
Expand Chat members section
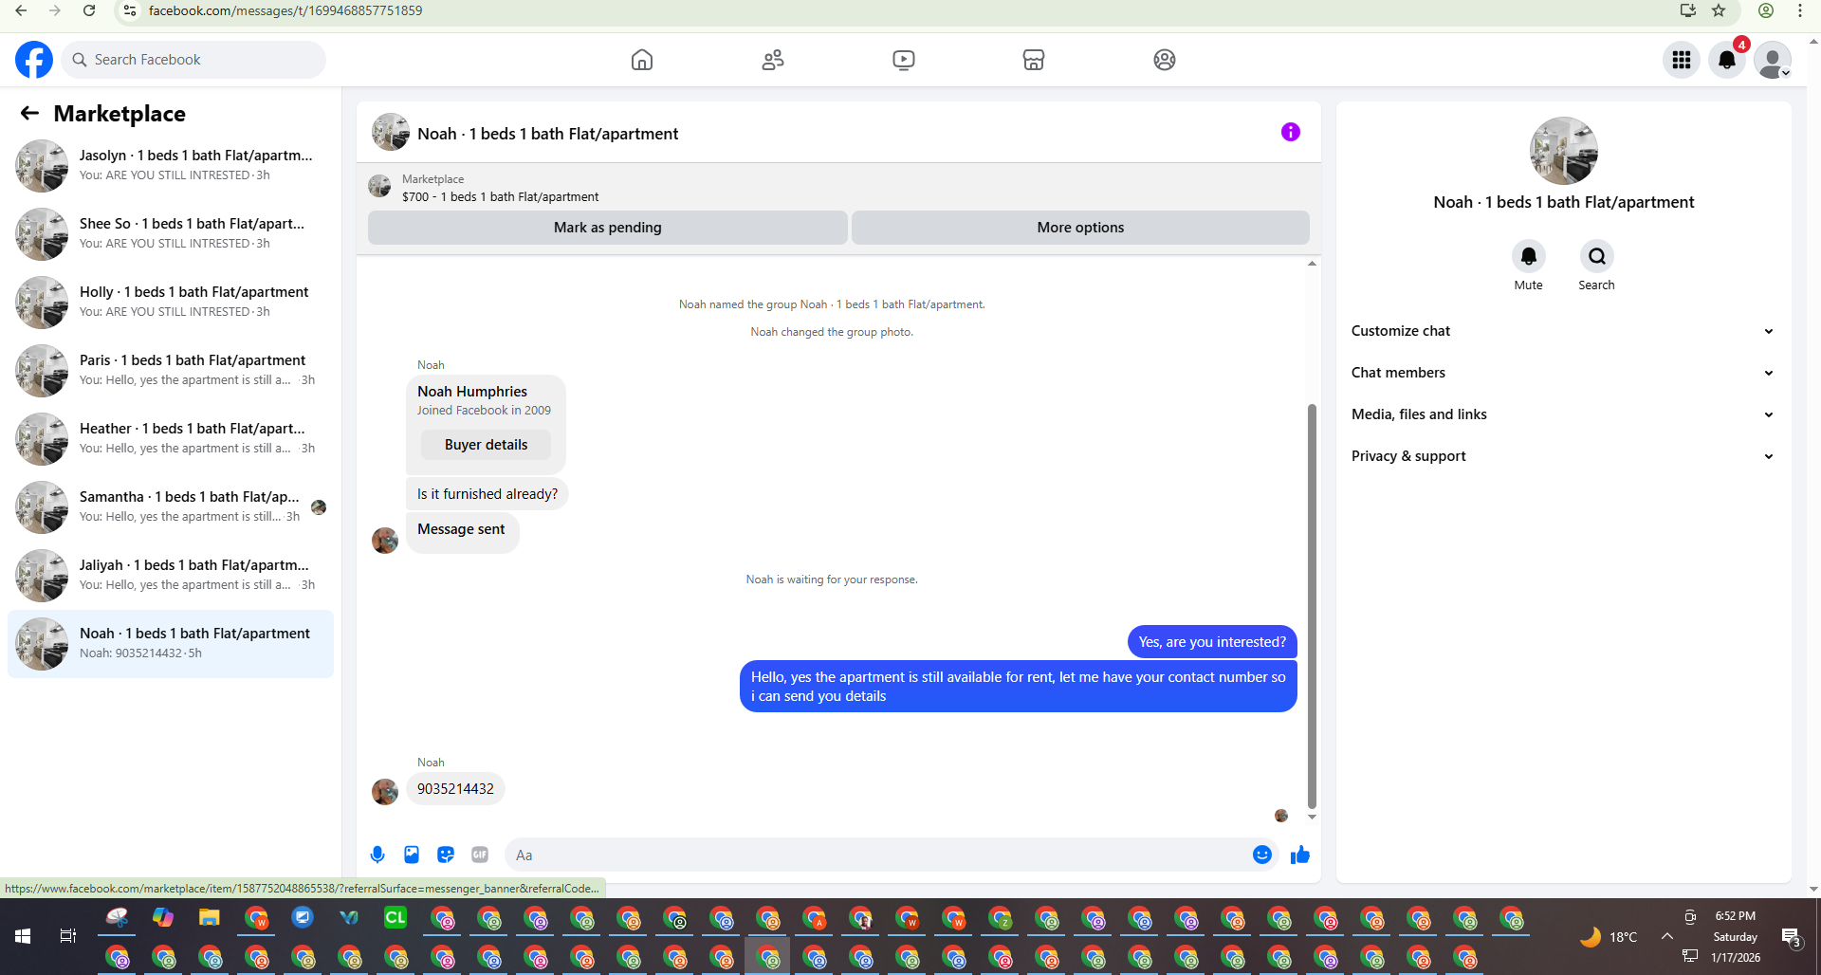[1563, 373]
